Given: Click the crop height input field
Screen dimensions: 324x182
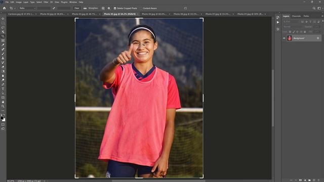Looking at the screenshot, I should [64, 8].
